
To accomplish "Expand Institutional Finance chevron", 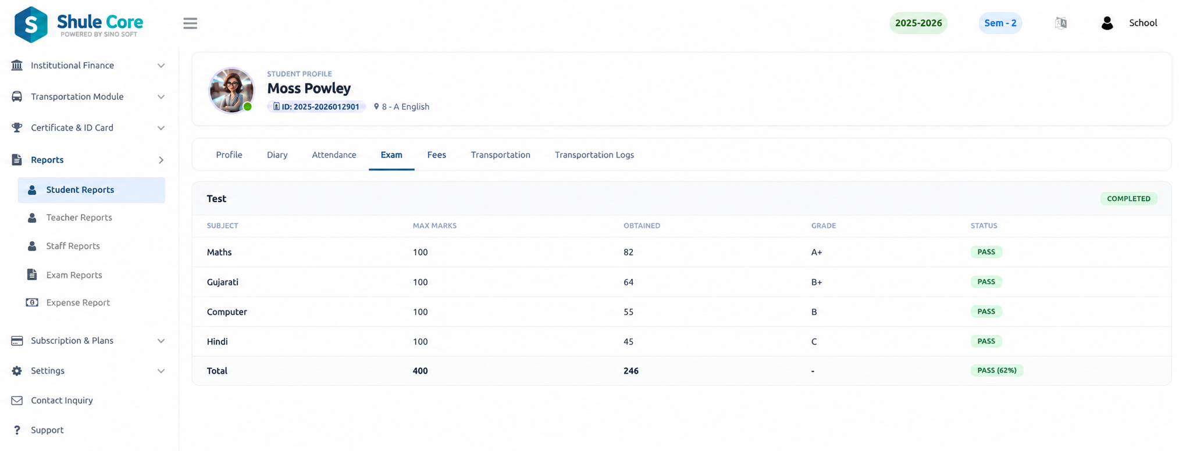I will [161, 66].
